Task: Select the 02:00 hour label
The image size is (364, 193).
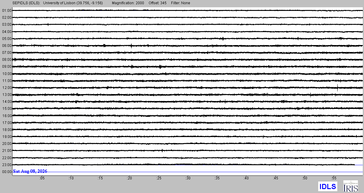Action: pos(7,18)
